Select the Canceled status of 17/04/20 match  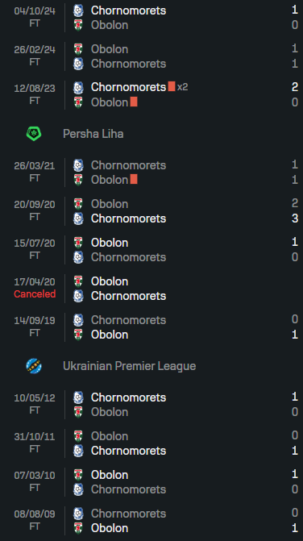35,294
